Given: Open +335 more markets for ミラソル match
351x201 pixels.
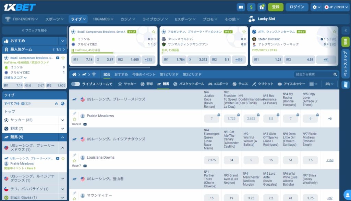Looking at the screenshot, I should click(x=148, y=59).
